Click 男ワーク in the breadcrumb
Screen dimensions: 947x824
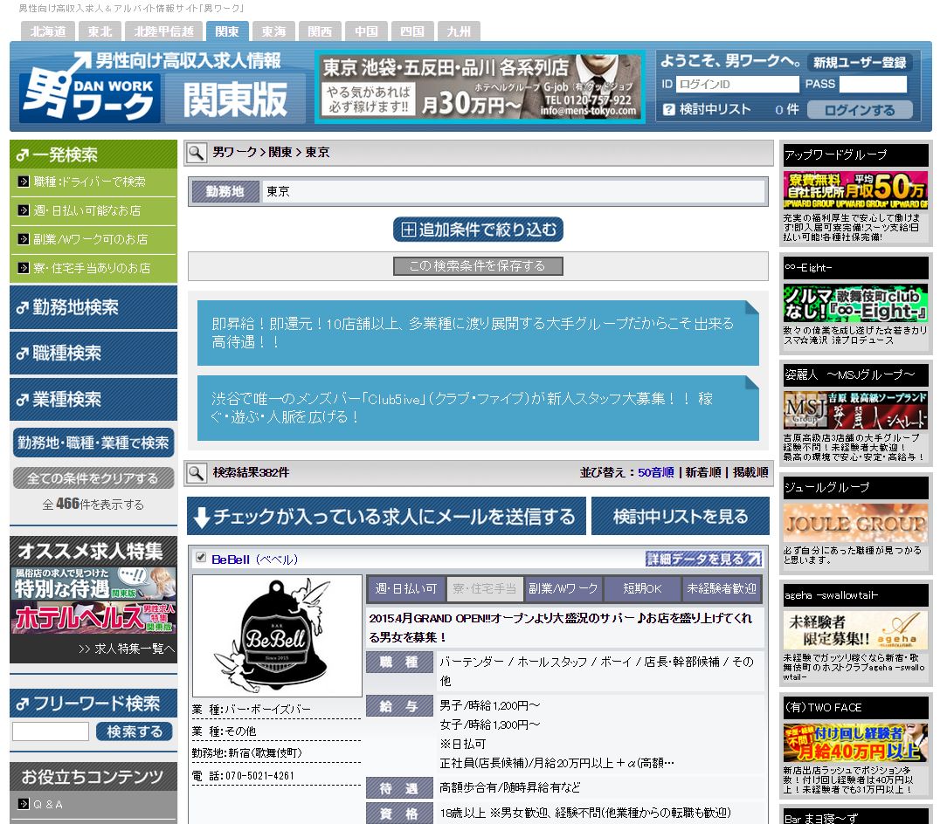(235, 152)
